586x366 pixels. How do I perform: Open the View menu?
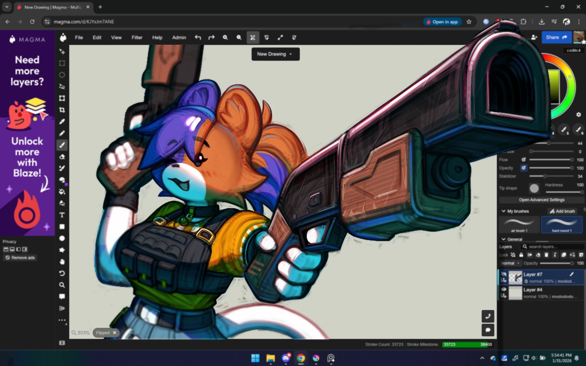tap(116, 38)
